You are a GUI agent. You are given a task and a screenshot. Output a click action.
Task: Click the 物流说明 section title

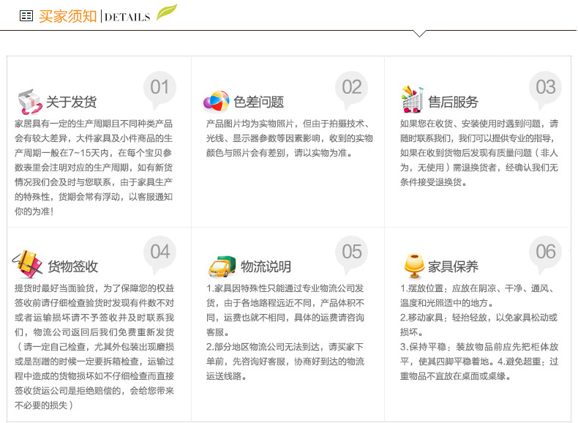(266, 266)
